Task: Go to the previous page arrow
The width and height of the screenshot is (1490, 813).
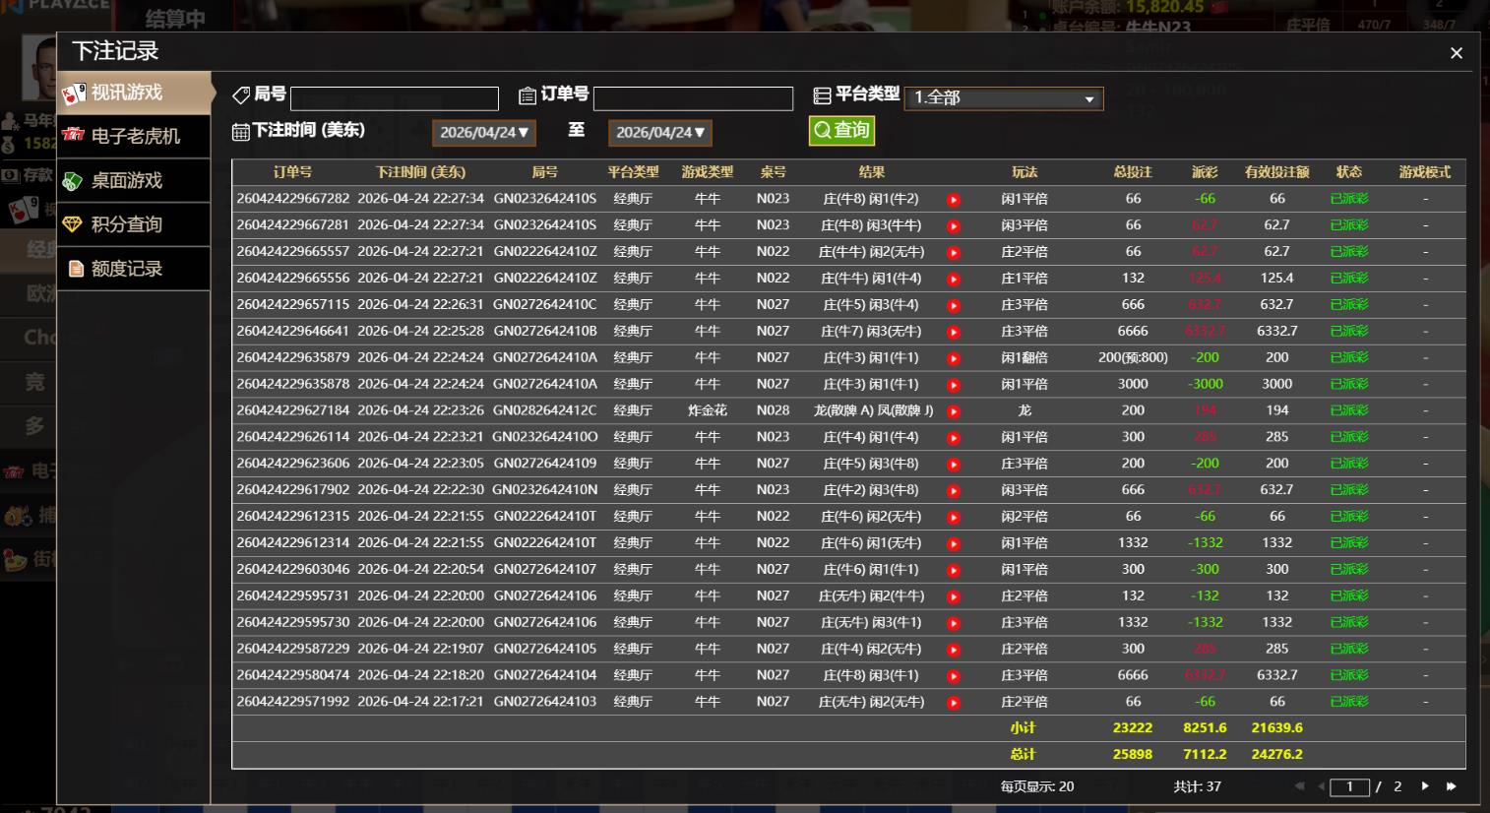Action: pos(1322,786)
